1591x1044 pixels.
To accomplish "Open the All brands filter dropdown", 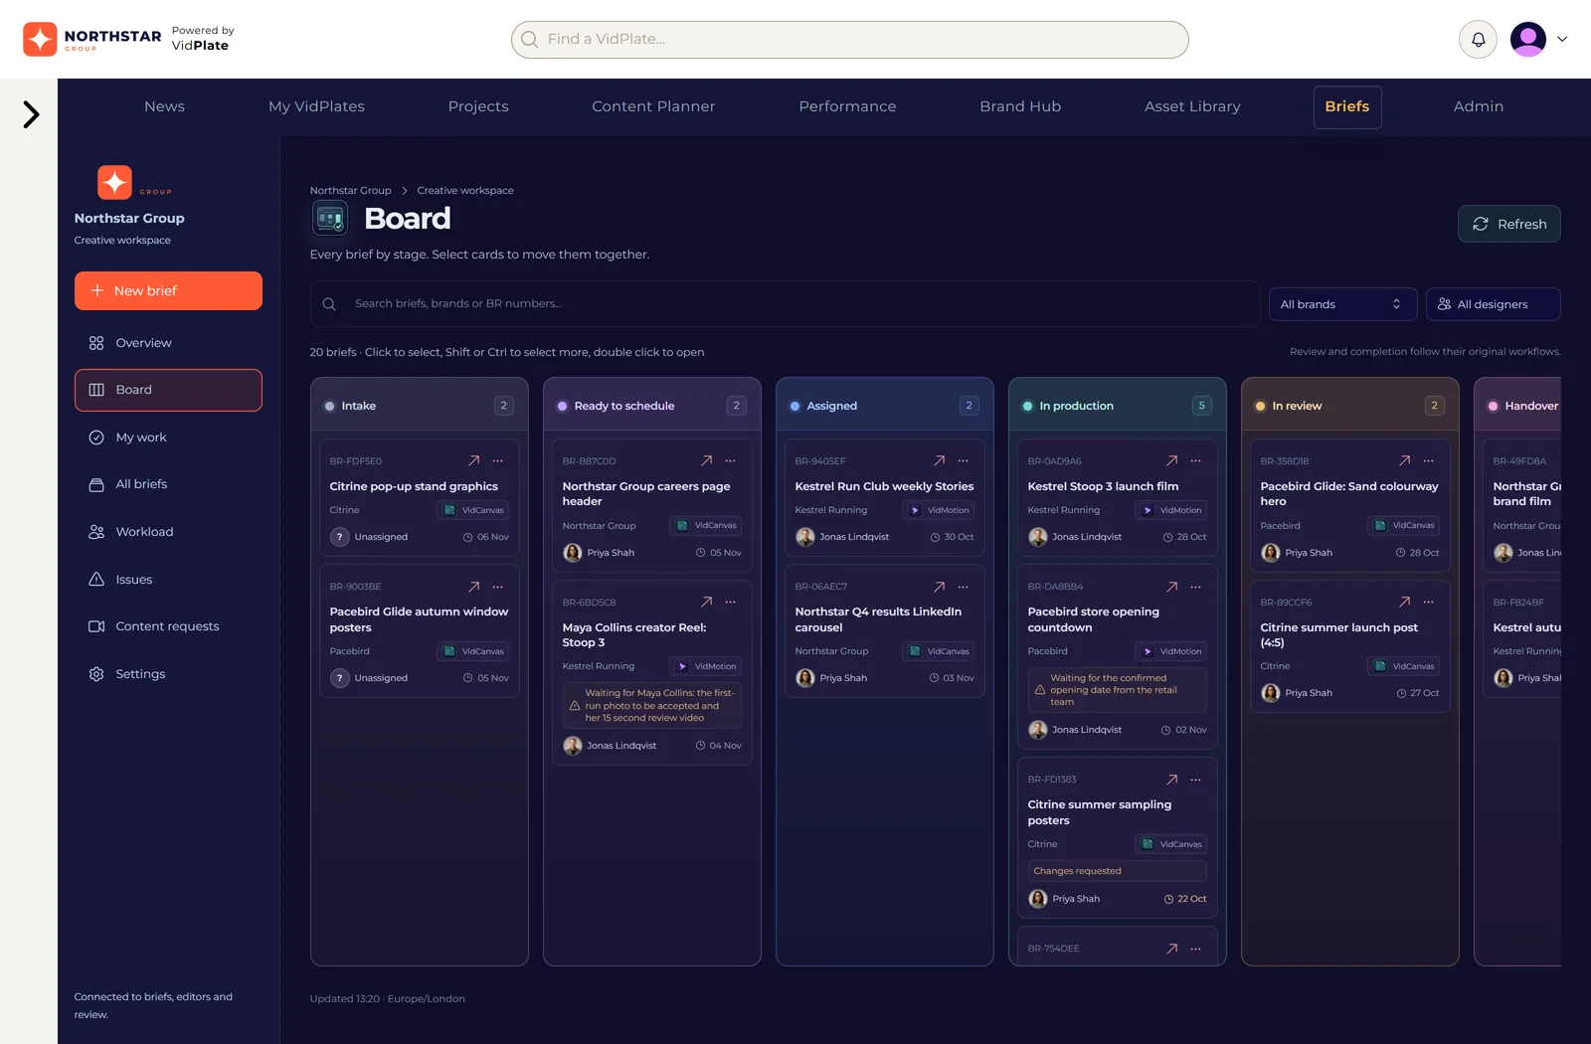I will (x=1342, y=304).
